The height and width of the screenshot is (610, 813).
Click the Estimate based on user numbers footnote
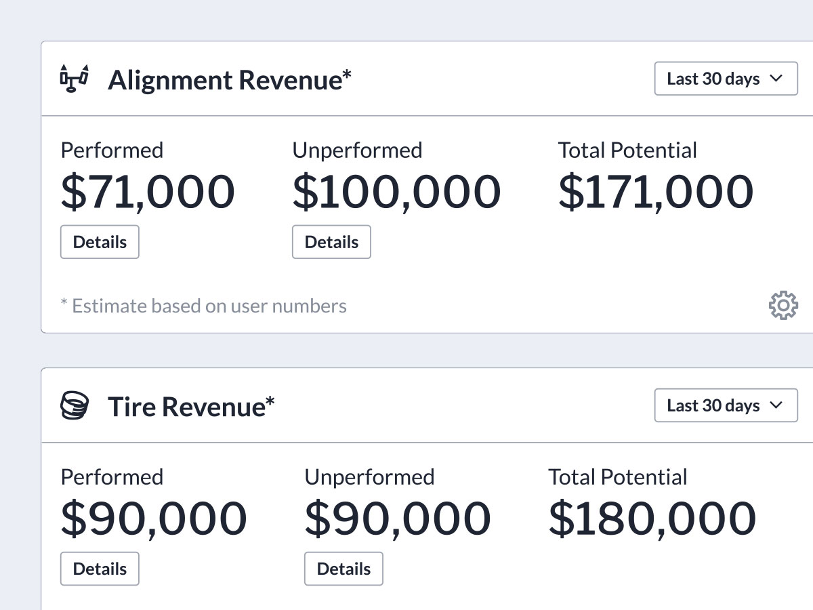point(203,306)
